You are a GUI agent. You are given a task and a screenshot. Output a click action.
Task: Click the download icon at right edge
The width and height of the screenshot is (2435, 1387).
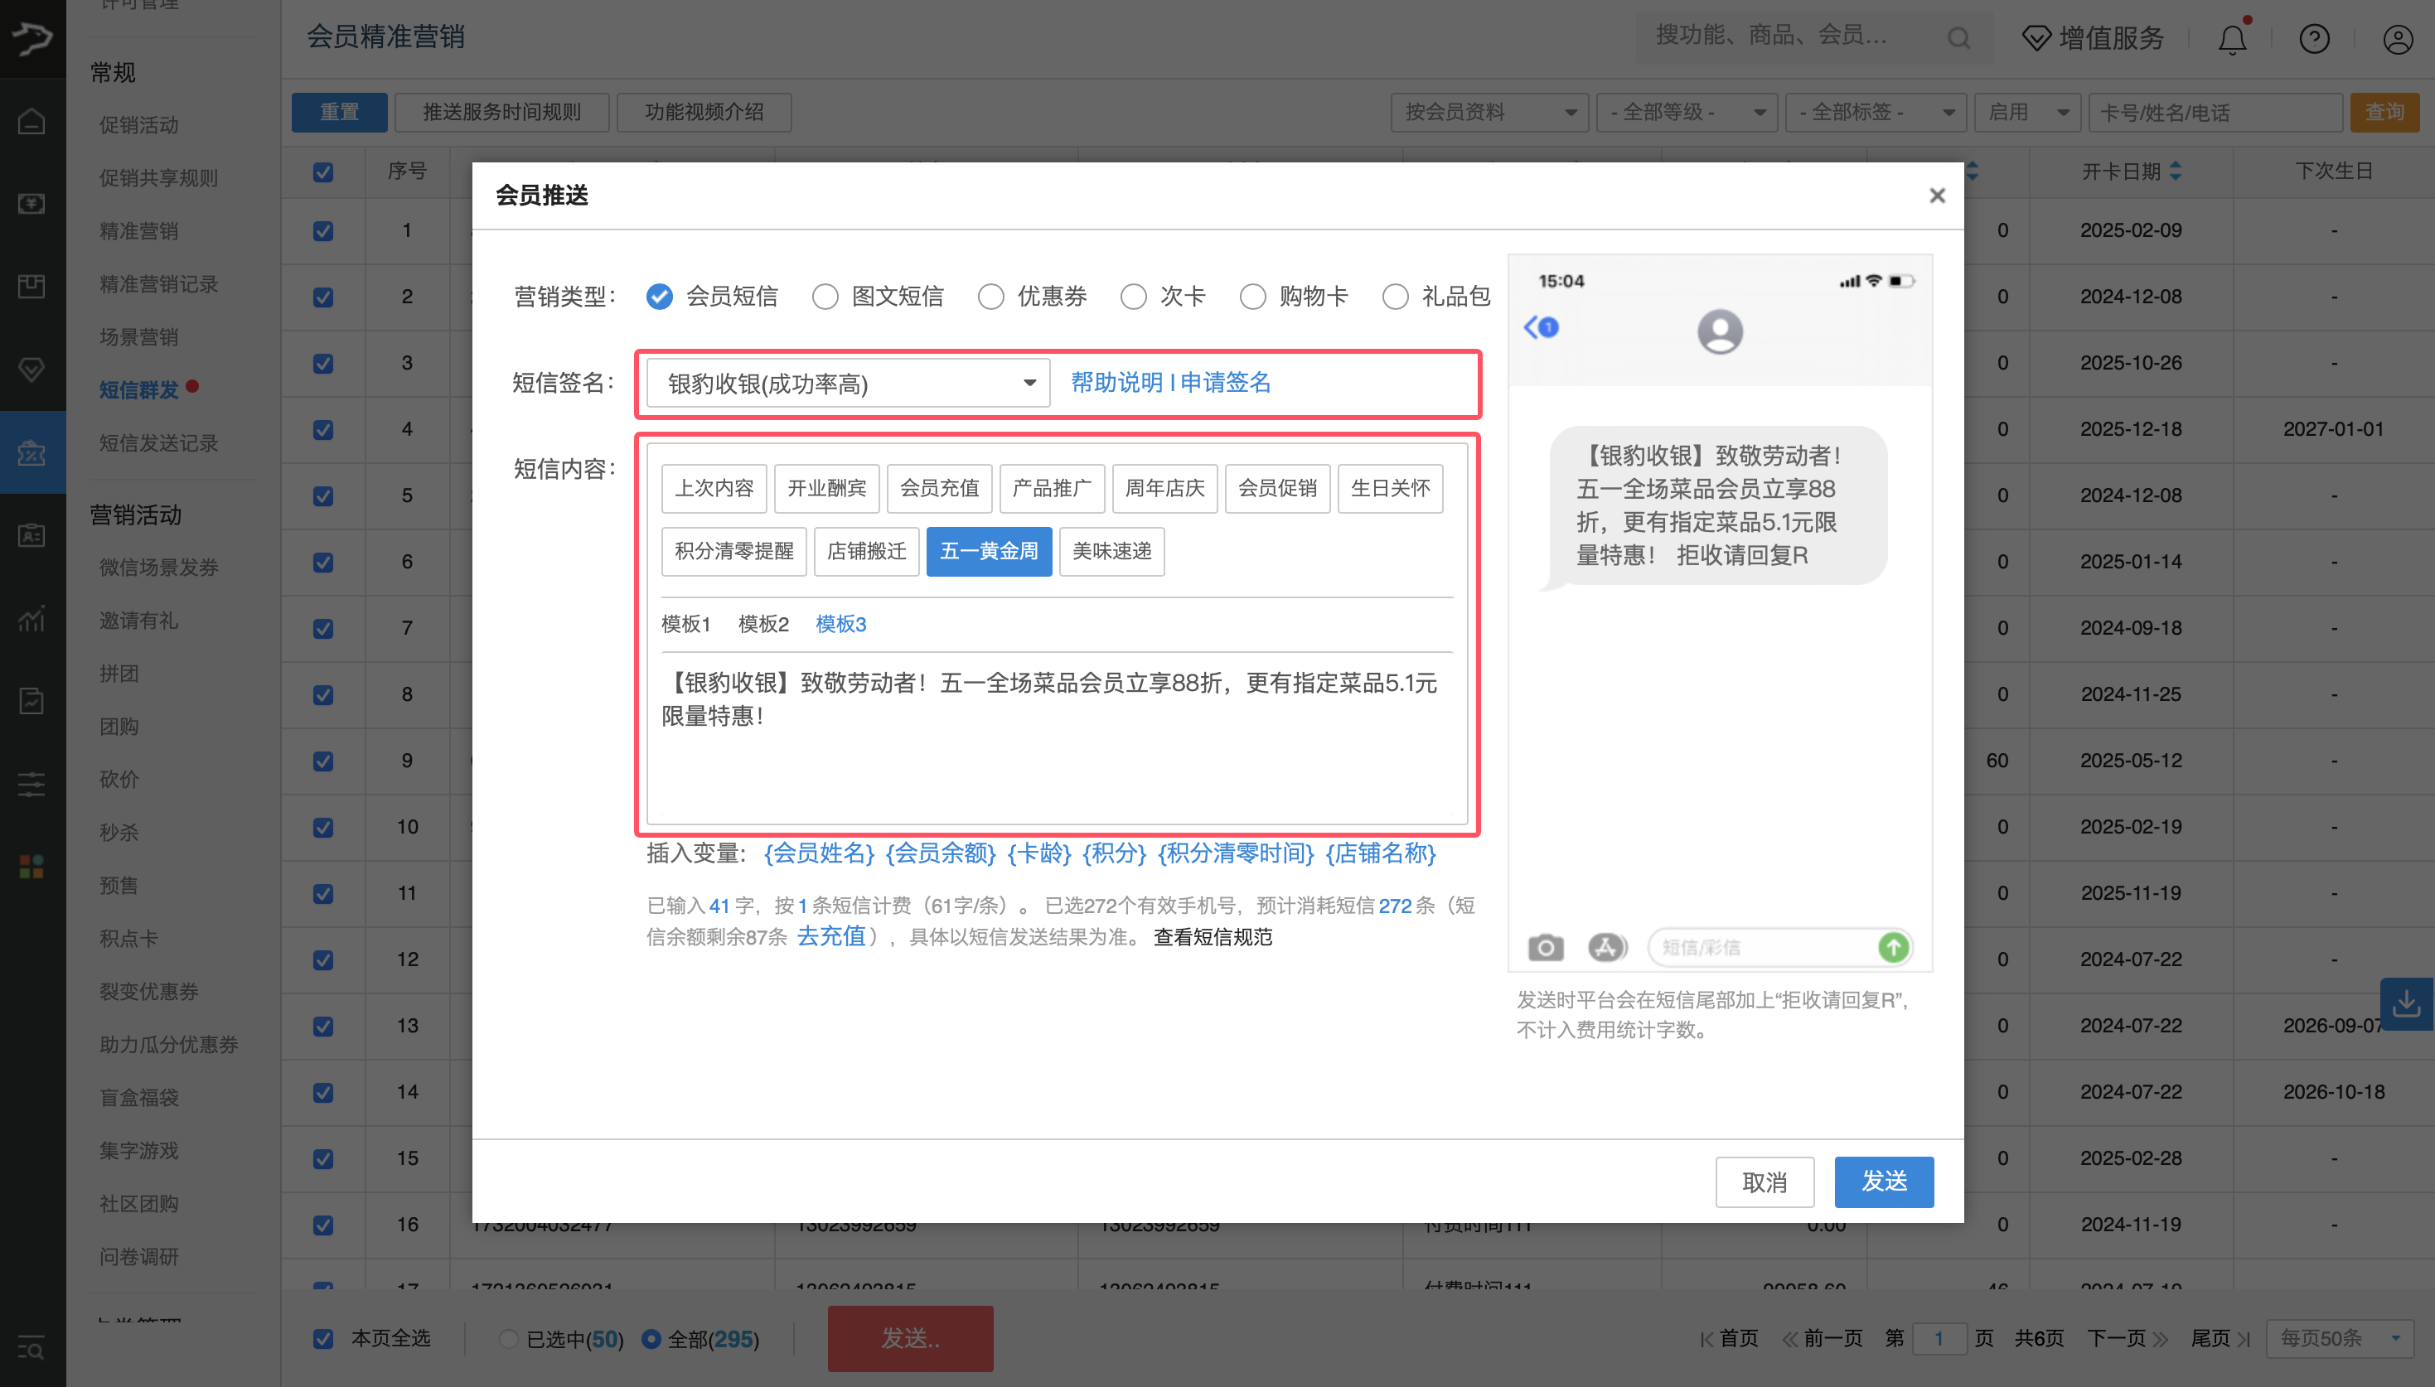(x=2407, y=1003)
